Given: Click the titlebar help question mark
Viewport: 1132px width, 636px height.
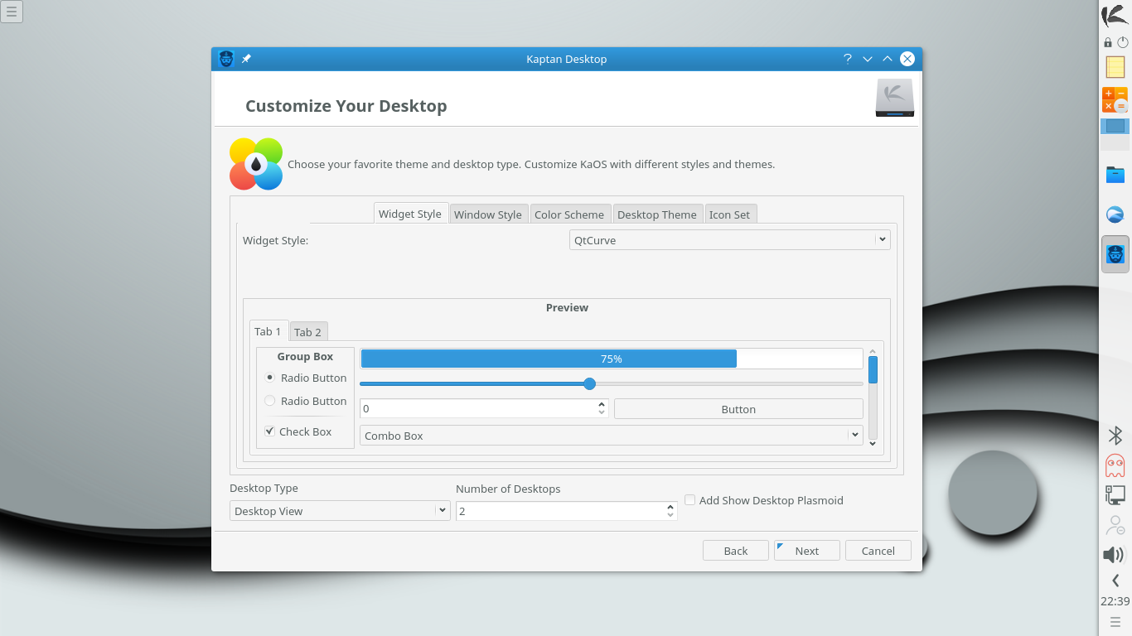Looking at the screenshot, I should 847,59.
